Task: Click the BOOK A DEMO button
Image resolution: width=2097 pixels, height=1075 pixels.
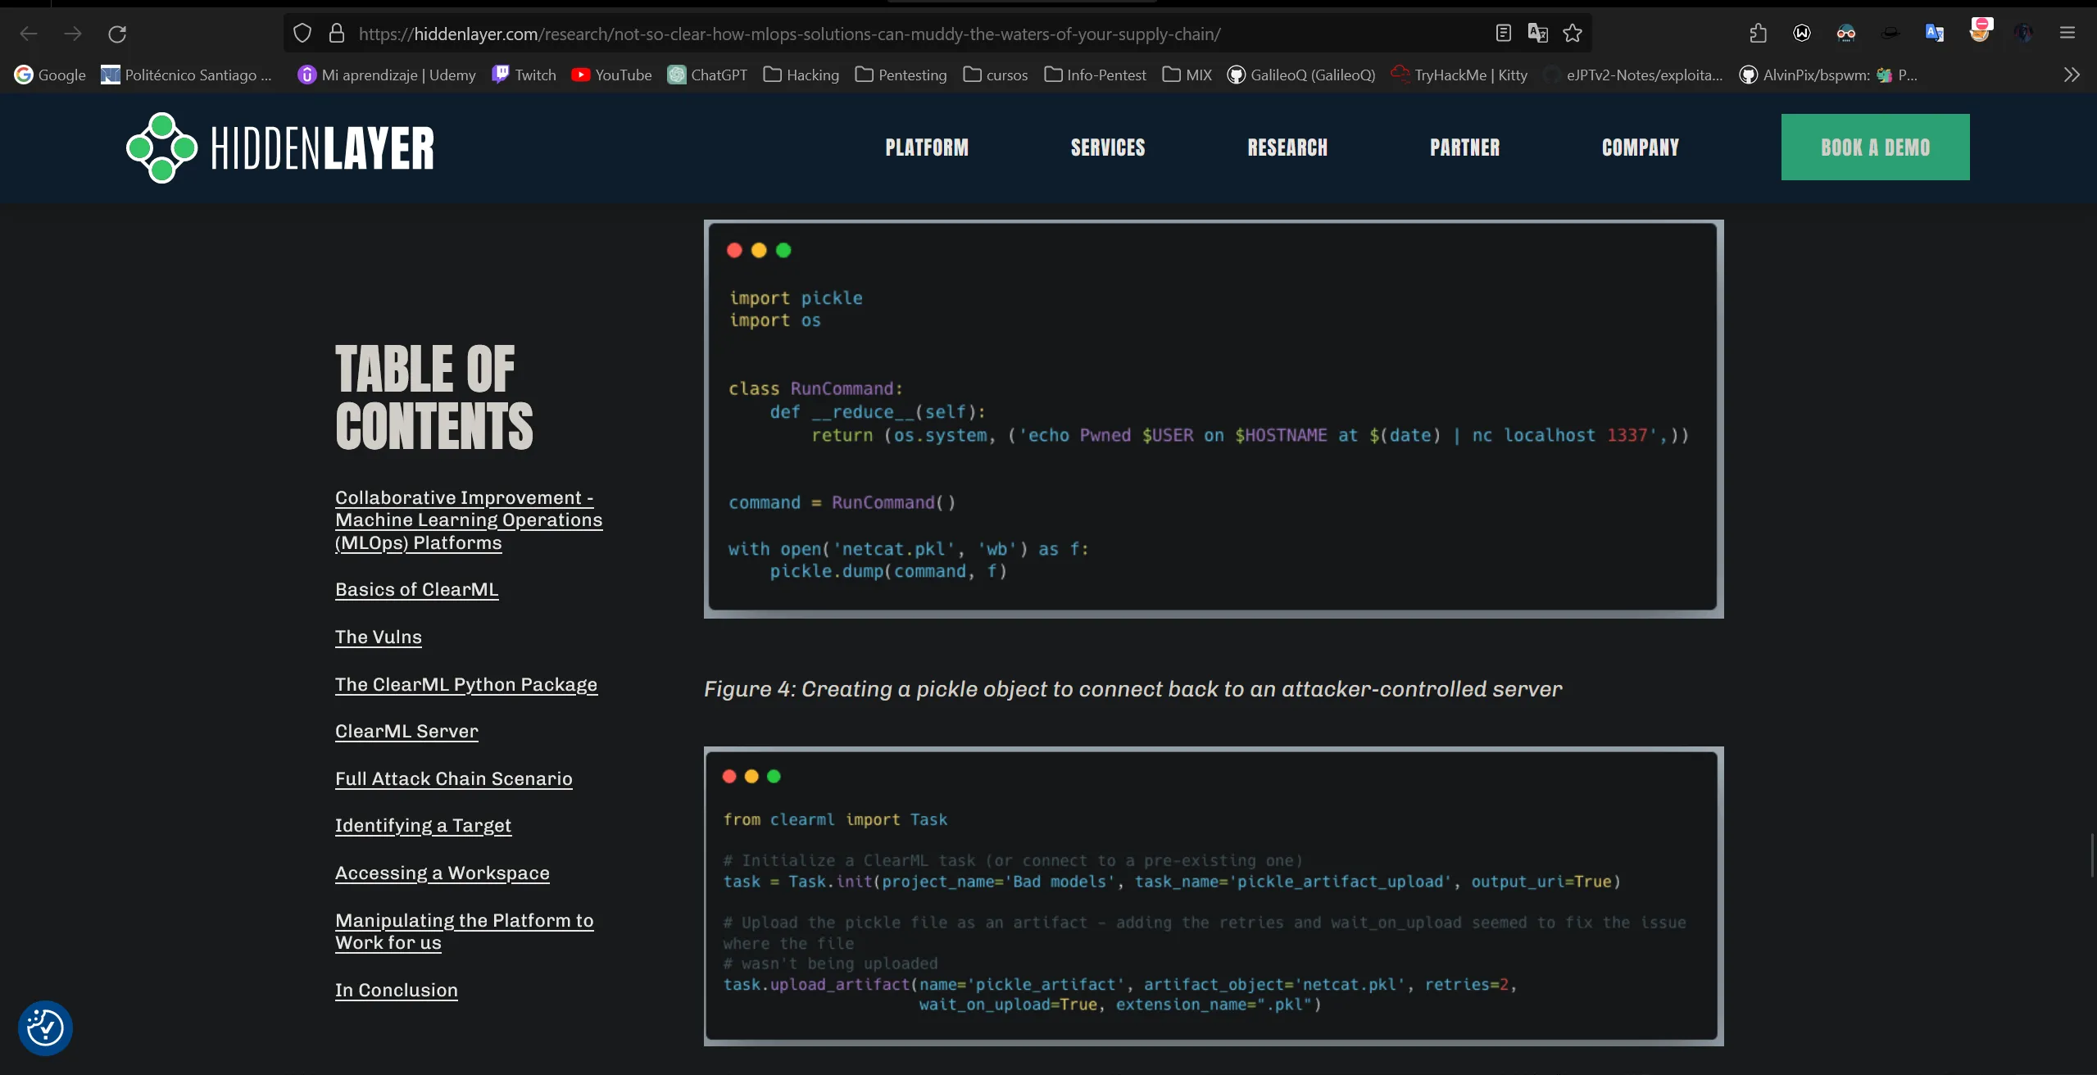Action: coord(1875,147)
